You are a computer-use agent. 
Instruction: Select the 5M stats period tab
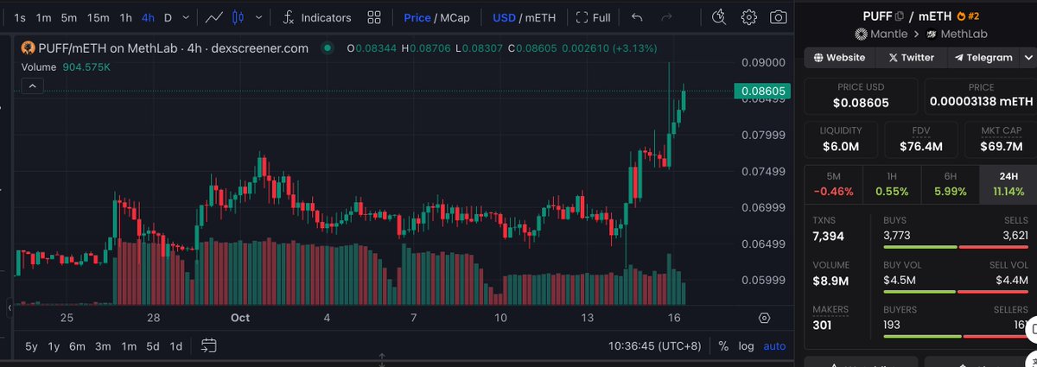click(x=833, y=184)
